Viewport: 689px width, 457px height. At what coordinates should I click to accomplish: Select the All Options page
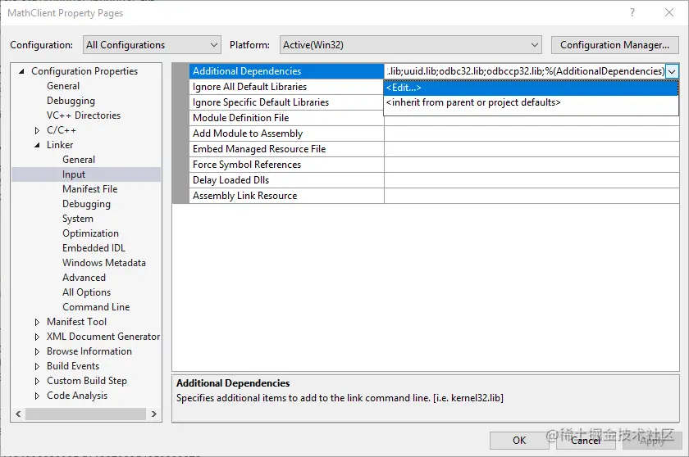pyautogui.click(x=87, y=292)
